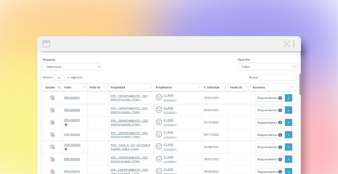Click the Buscar search input field
Screen dimensions: 338x174
(278, 78)
